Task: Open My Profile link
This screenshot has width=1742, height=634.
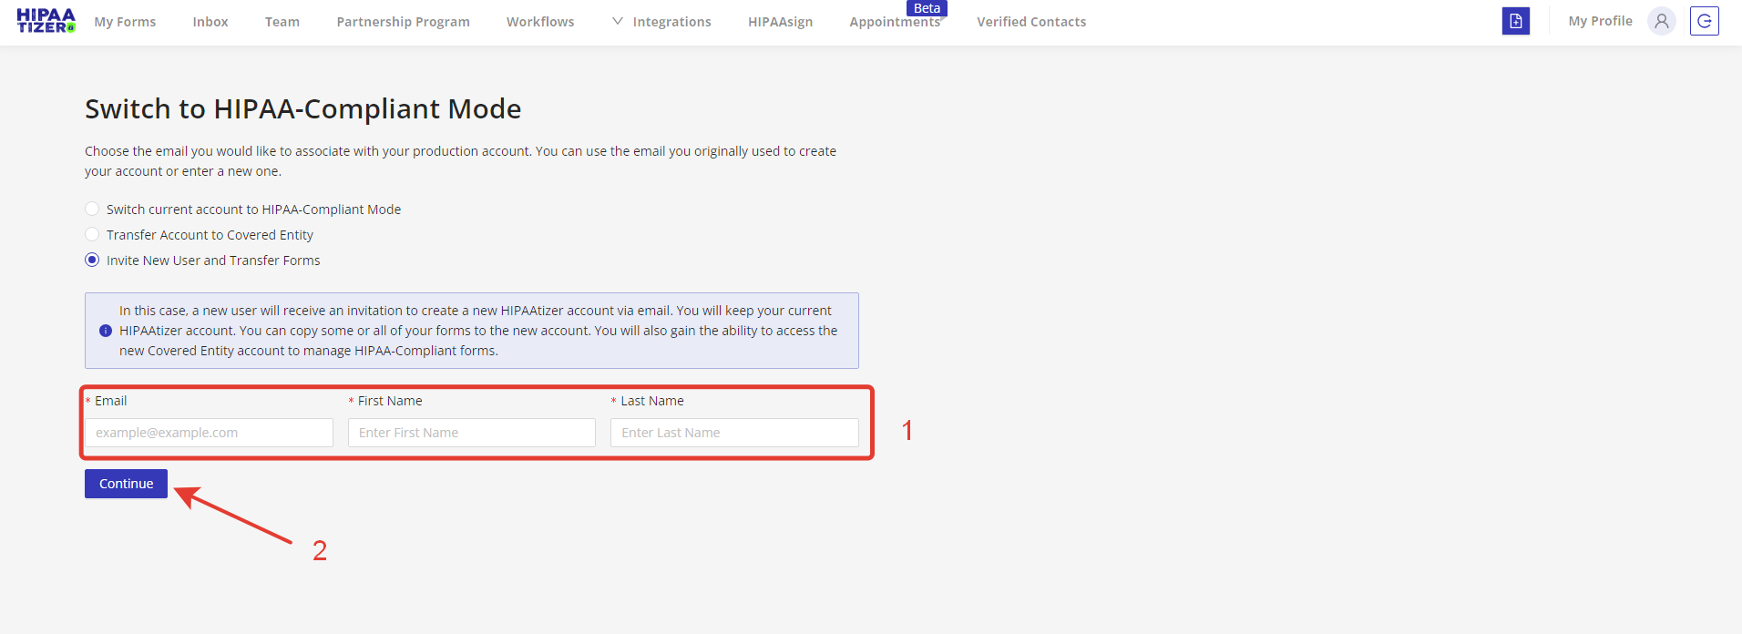Action: point(1600,21)
